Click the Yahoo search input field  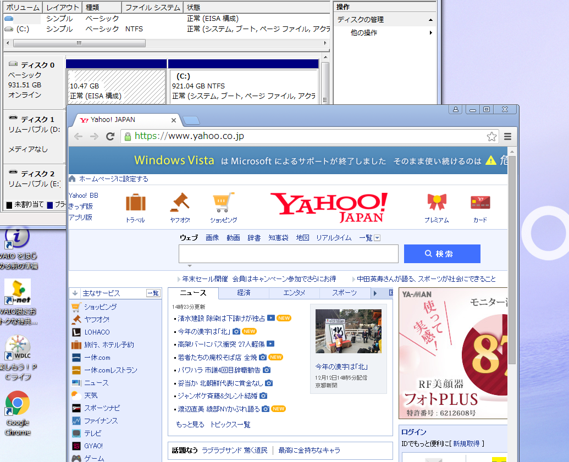[289, 253]
